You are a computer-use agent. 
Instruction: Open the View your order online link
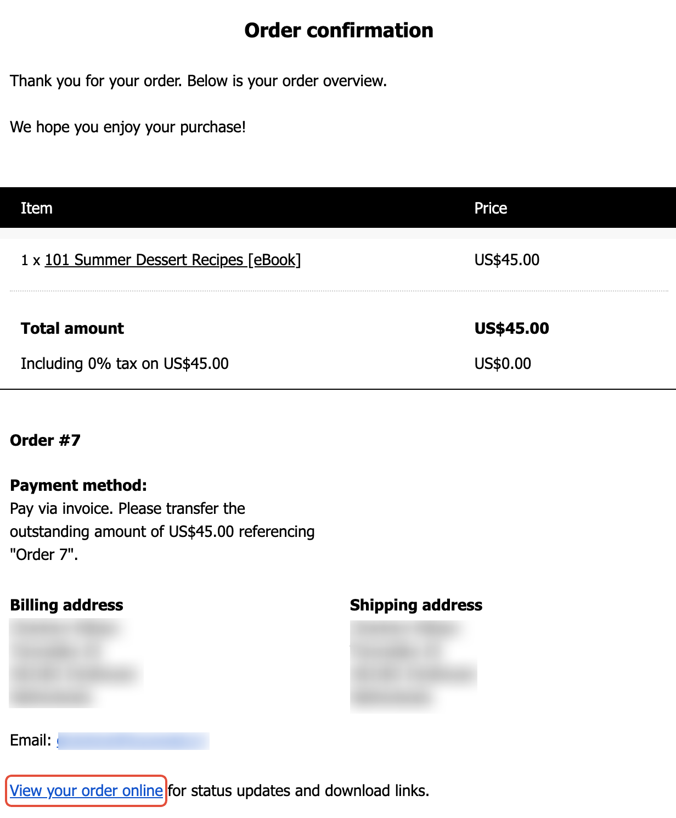tap(86, 791)
